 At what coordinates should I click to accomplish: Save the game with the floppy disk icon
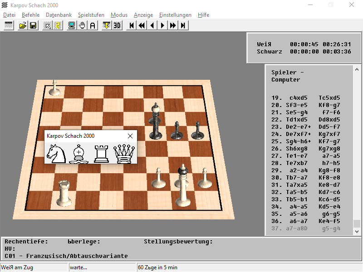tap(33, 25)
